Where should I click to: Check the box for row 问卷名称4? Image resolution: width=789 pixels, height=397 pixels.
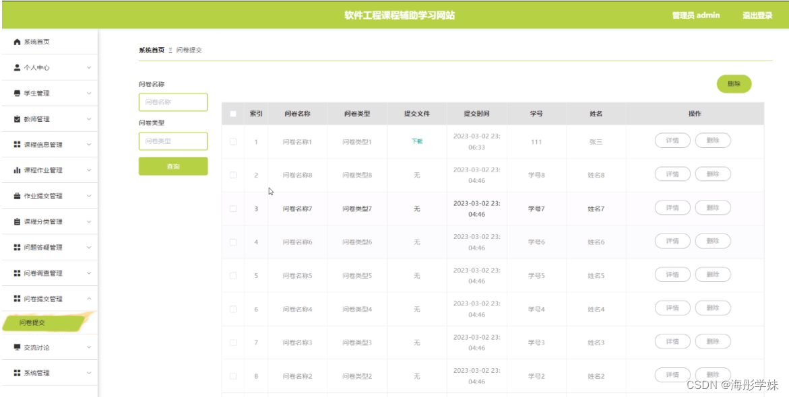pyautogui.click(x=233, y=309)
